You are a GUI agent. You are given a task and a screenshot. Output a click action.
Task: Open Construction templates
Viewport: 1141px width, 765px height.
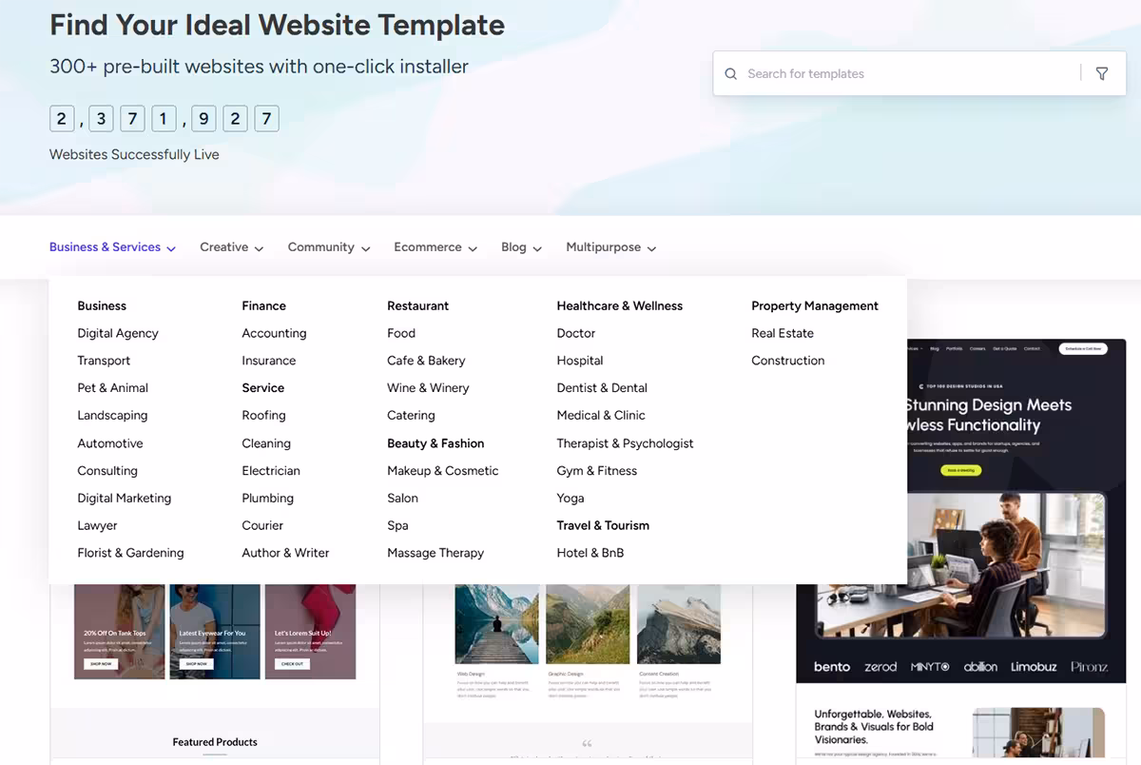(x=788, y=361)
